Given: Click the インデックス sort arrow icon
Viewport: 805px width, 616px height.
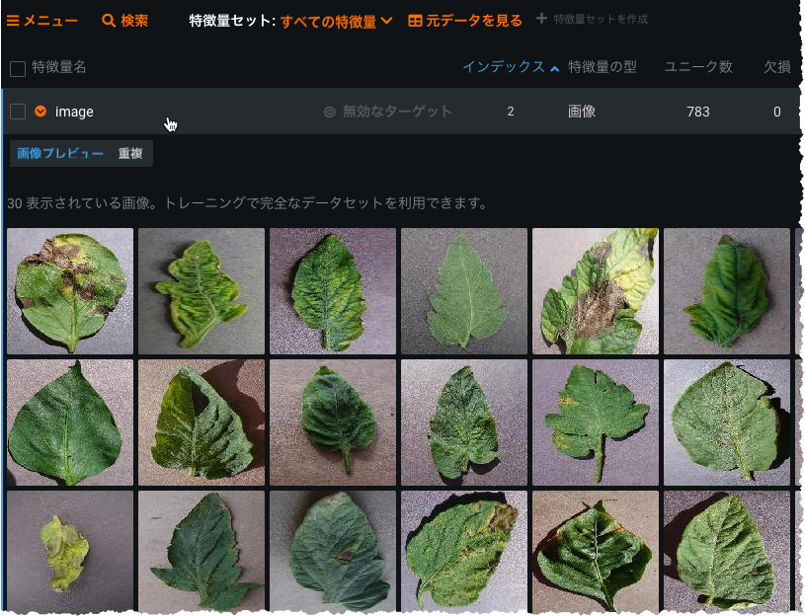Looking at the screenshot, I should tap(554, 68).
